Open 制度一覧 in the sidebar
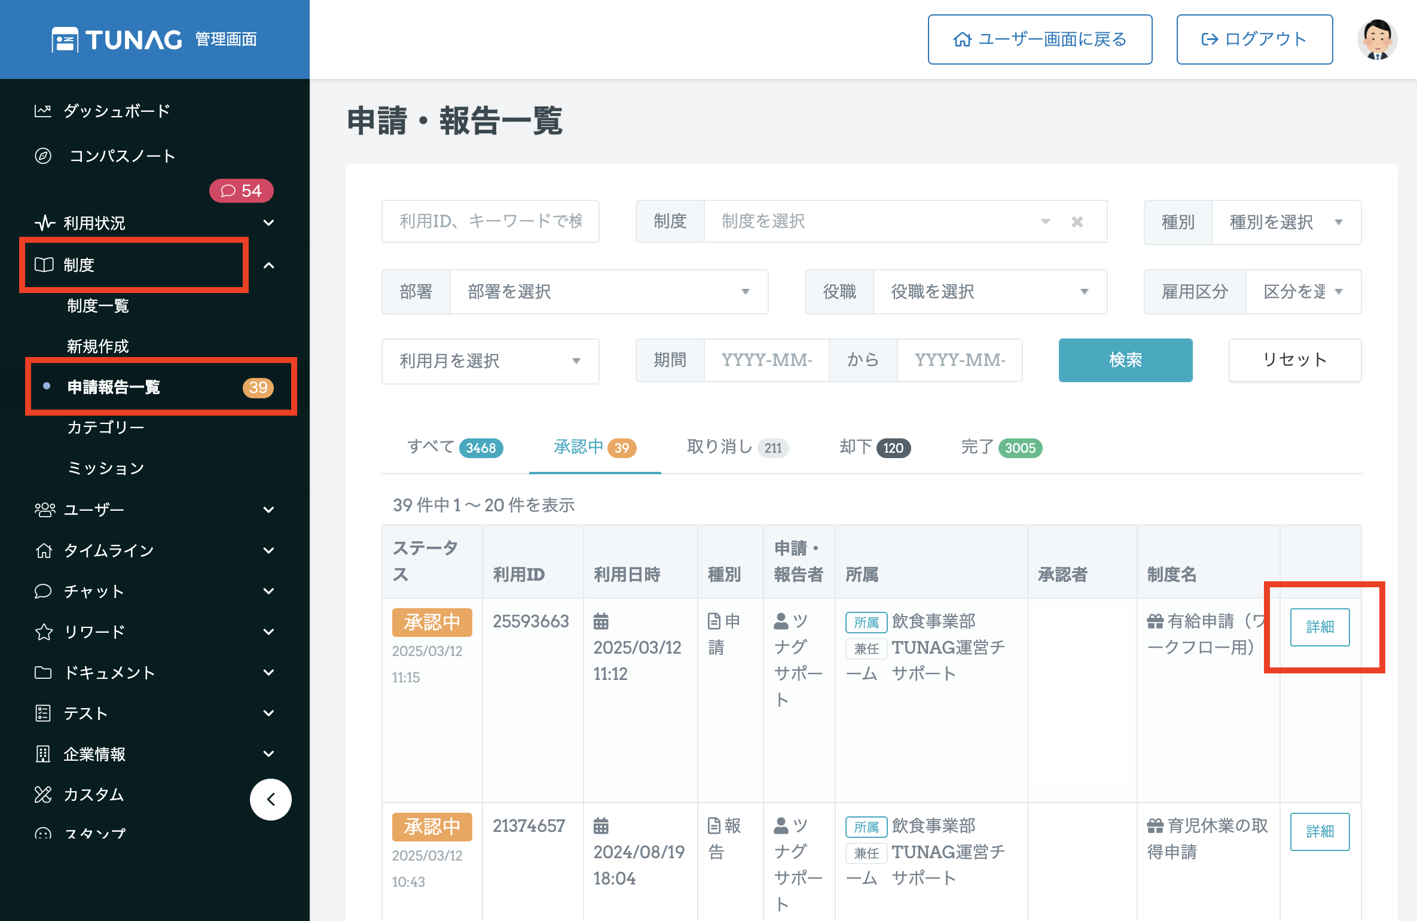 pos(98,306)
